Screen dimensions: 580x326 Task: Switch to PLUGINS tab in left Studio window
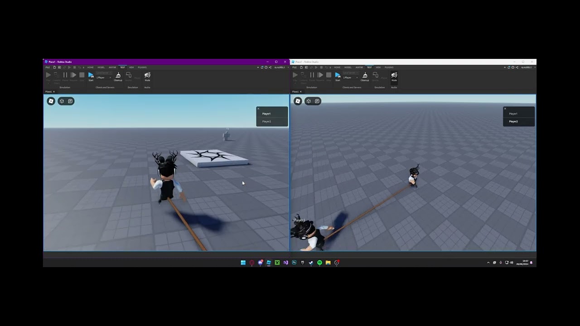point(142,67)
